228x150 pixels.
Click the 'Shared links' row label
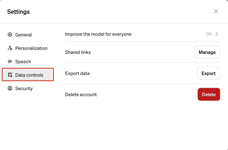pos(78,52)
